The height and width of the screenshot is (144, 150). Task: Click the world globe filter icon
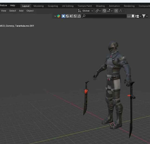[75, 16]
